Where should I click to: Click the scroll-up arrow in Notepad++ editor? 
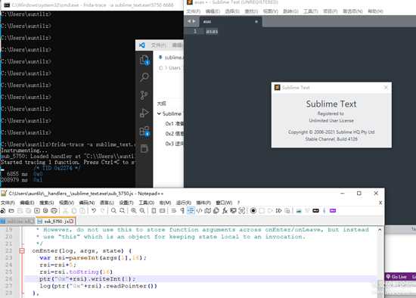pos(380,230)
